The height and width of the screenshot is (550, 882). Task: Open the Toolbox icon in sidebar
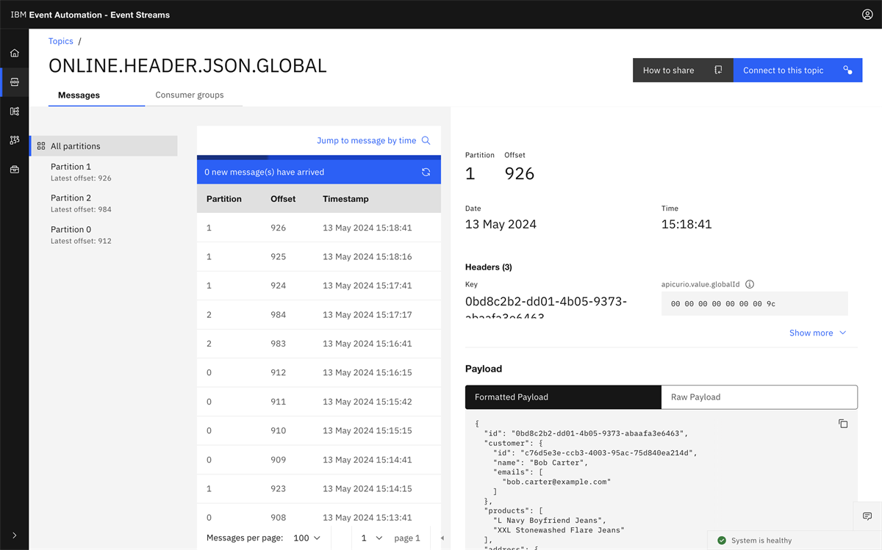[x=15, y=170]
